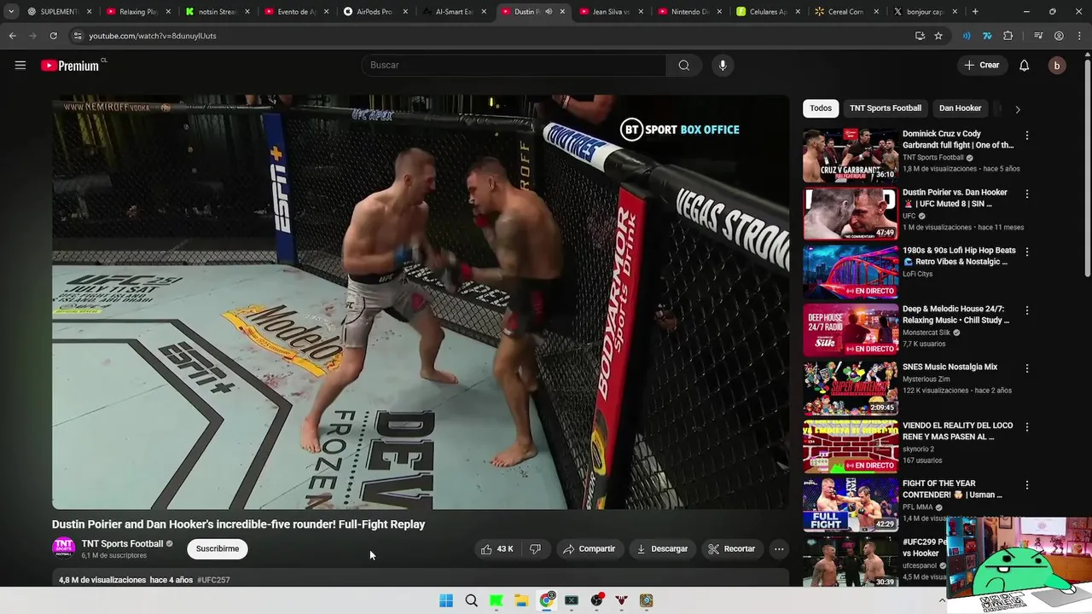Screen dimensions: 1092x614
Task: Select the Todos filter chip
Action: [x=821, y=108]
